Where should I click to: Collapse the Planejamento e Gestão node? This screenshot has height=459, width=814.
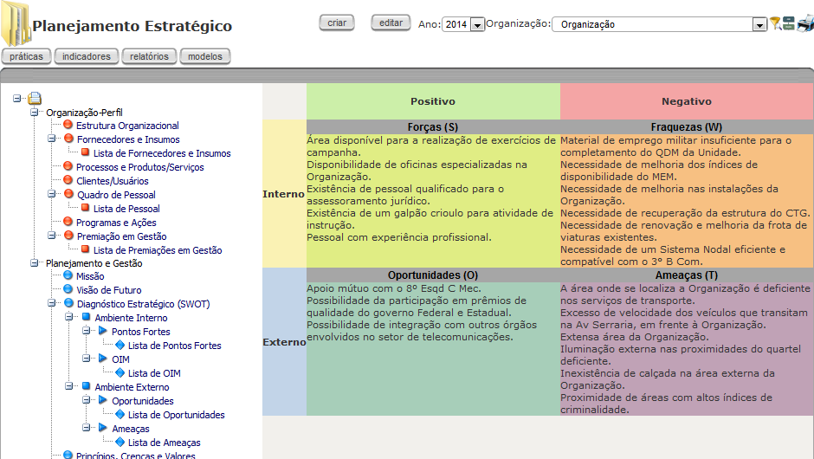[35, 262]
